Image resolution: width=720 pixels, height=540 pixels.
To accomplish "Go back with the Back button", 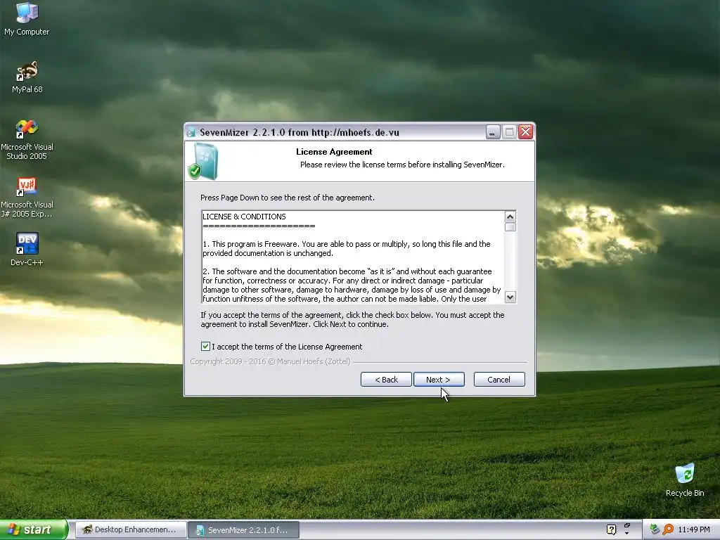I will [386, 379].
